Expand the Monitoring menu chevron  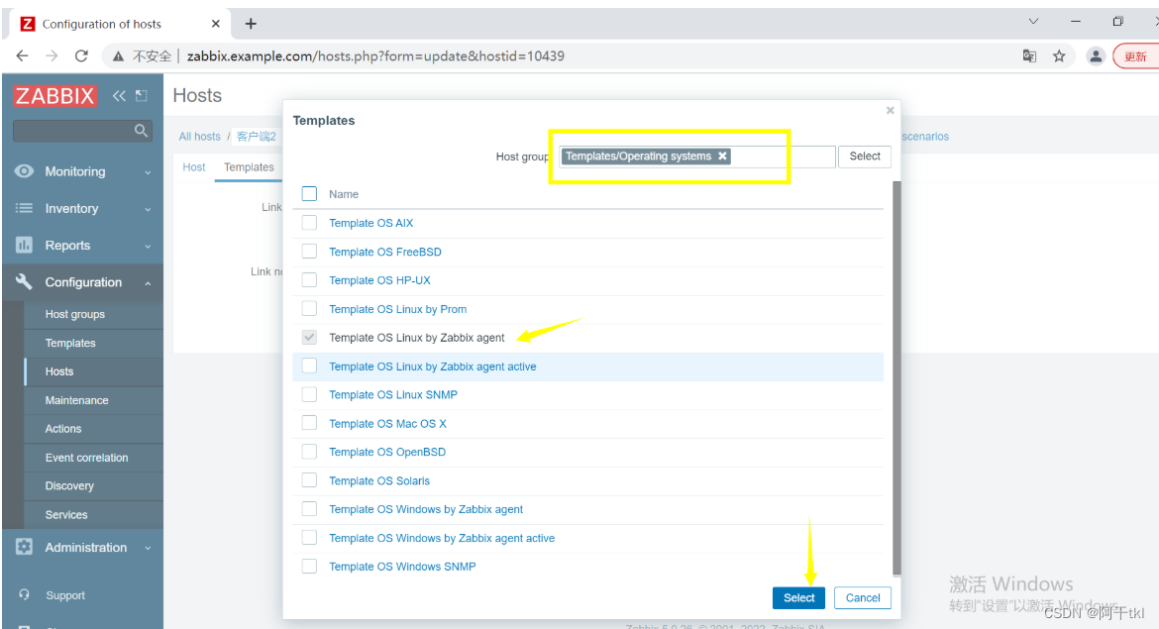148,172
